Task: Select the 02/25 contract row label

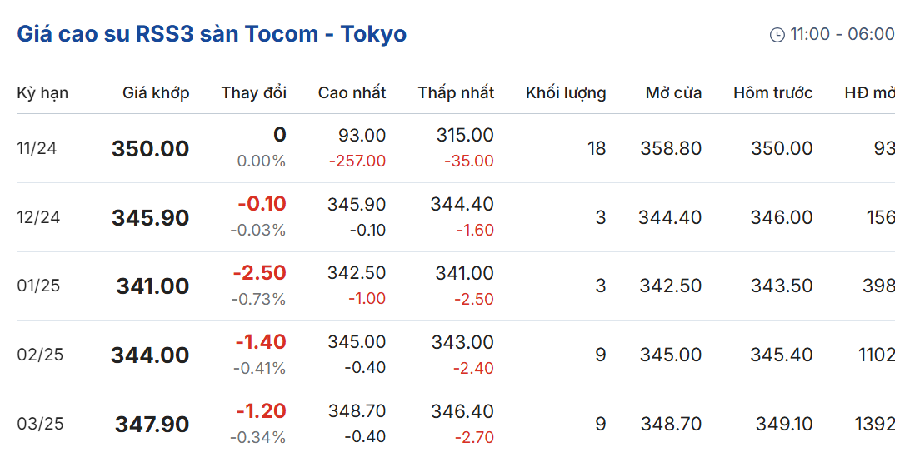Action: pos(38,355)
